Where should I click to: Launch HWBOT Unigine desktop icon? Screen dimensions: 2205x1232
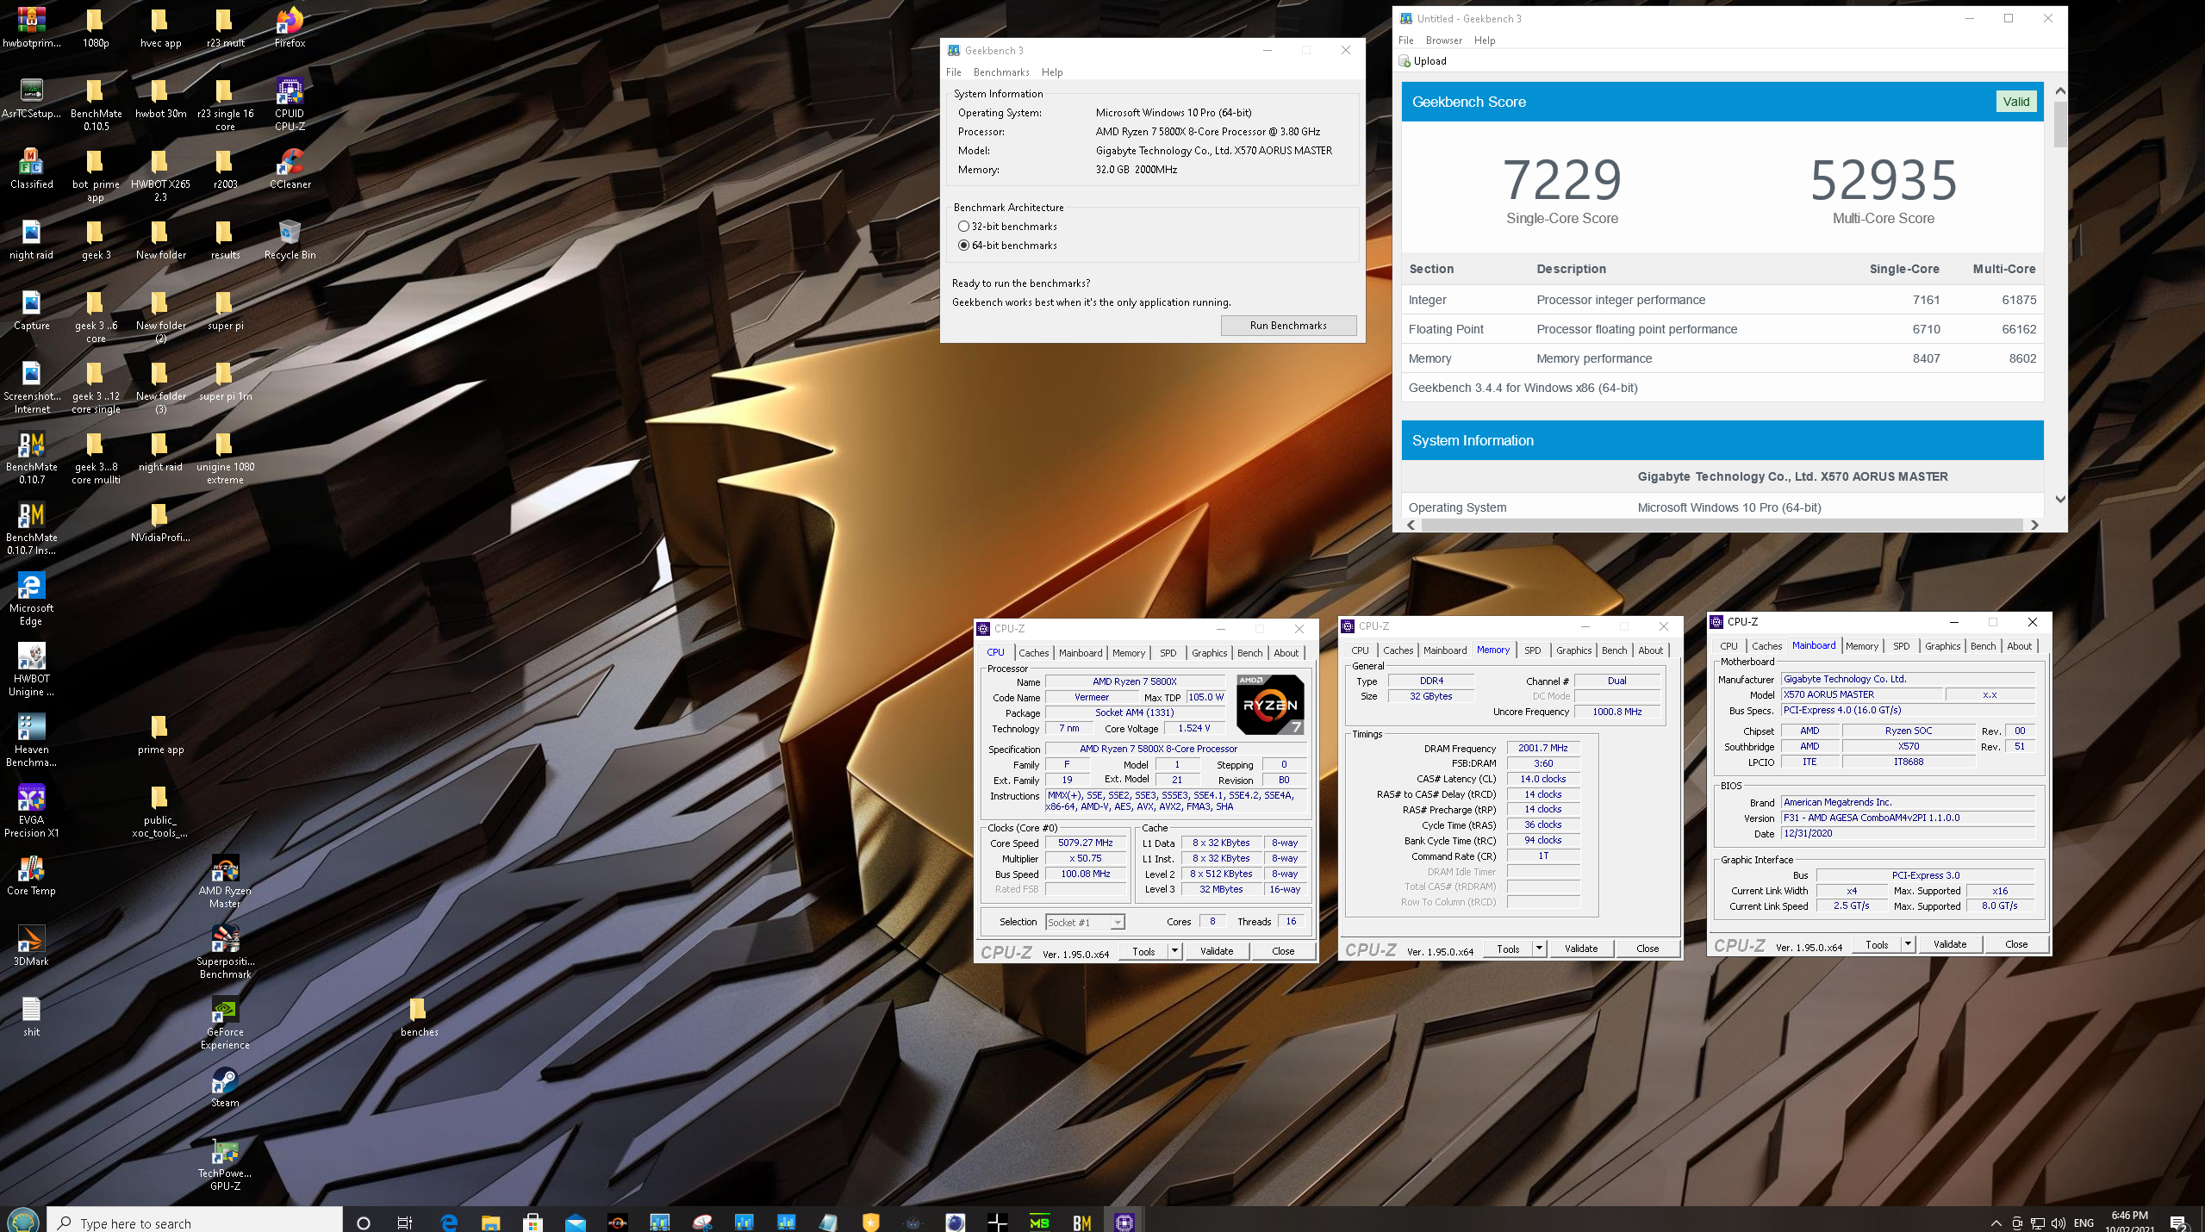click(x=31, y=669)
